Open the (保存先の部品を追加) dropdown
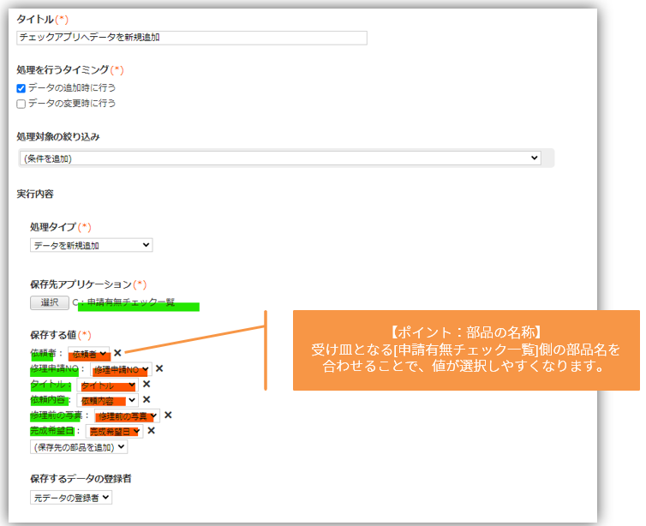The height and width of the screenshot is (526, 646). point(78,446)
